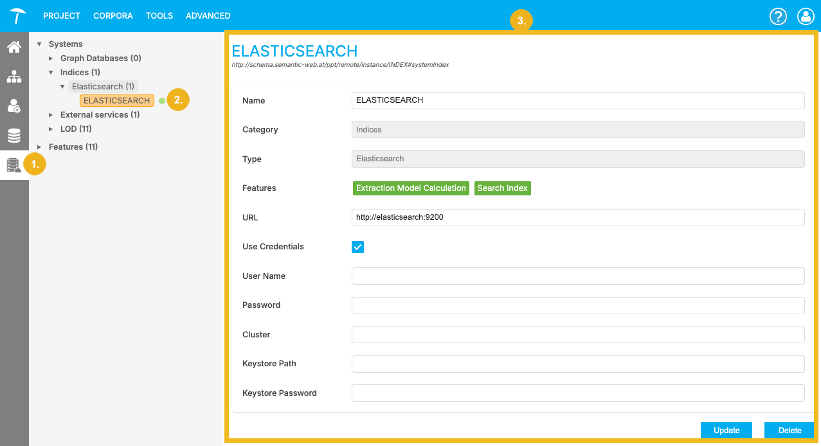Viewport: 821px width, 446px height.
Task: Toggle the Search Index feature
Action: click(502, 188)
